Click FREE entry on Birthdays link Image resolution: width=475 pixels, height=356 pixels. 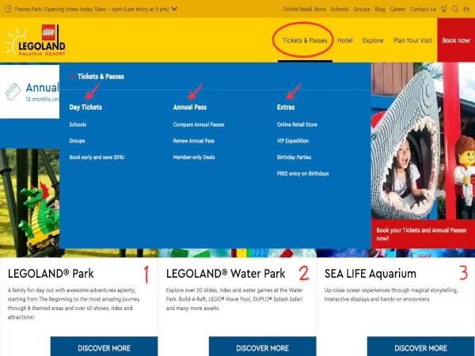click(302, 173)
